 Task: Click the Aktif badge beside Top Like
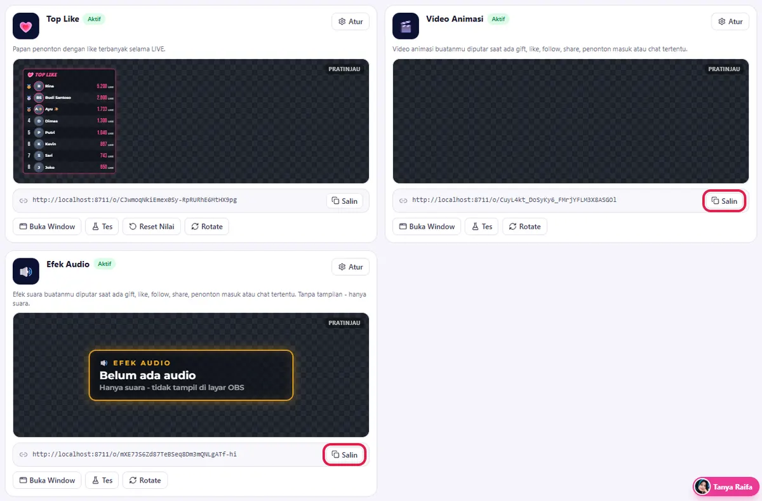pyautogui.click(x=94, y=19)
